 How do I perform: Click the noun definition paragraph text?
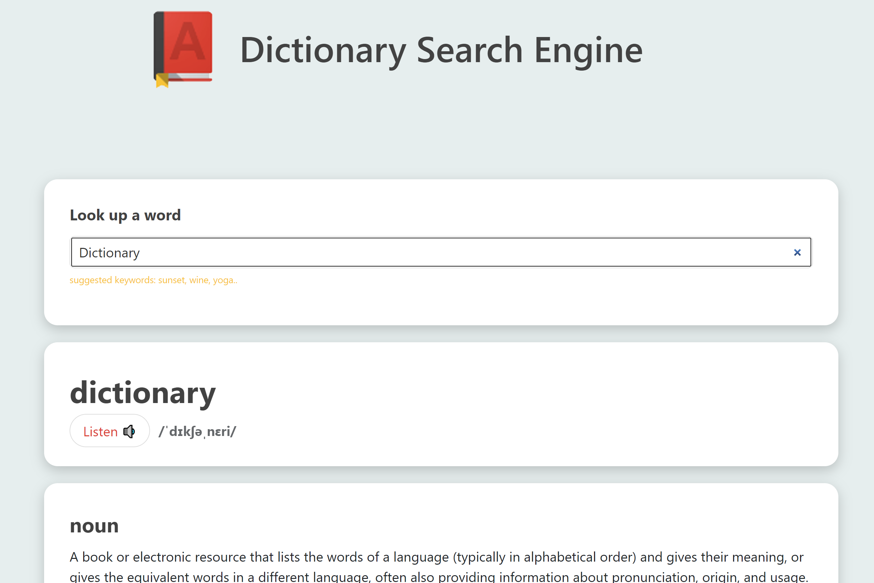tap(439, 567)
